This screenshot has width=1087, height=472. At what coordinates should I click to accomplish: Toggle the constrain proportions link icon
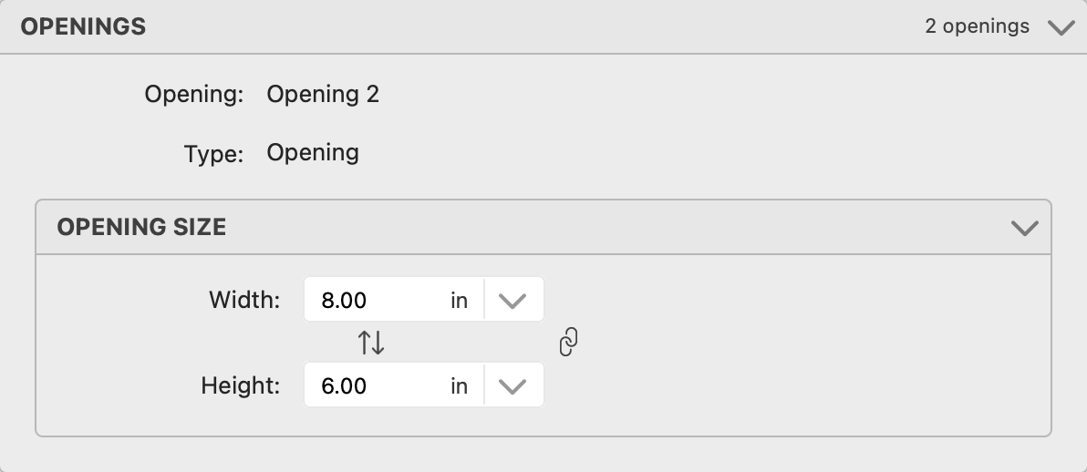coord(567,343)
